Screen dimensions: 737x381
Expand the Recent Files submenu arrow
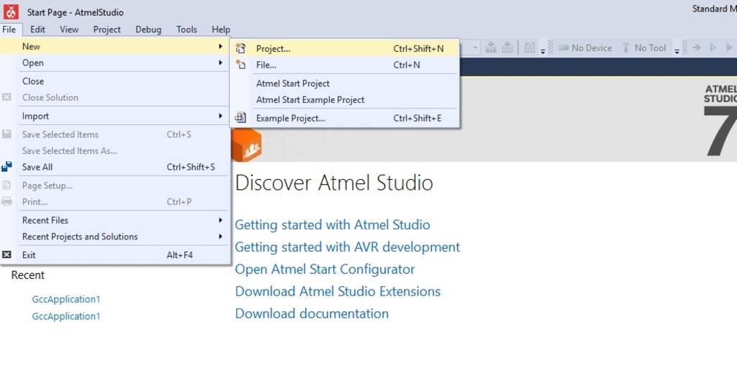click(220, 220)
